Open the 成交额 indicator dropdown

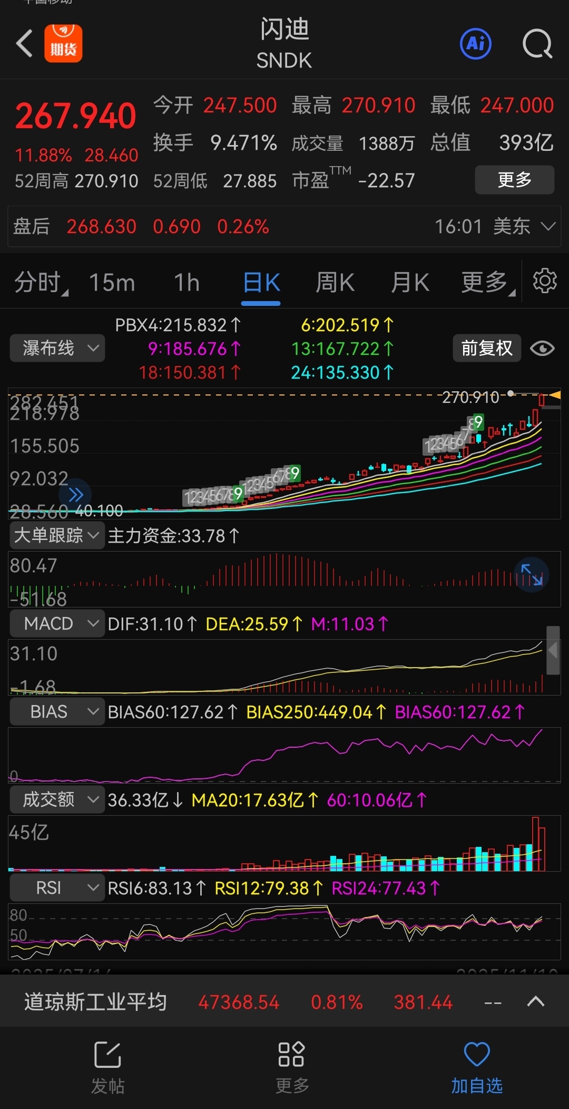57,799
